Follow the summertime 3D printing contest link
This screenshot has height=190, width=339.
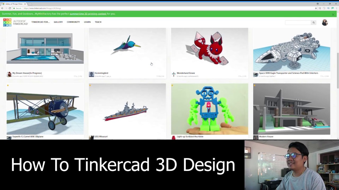pos(88,14)
